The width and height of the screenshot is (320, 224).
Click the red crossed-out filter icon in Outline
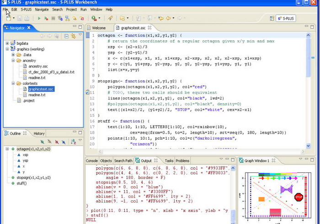[x=57, y=142]
